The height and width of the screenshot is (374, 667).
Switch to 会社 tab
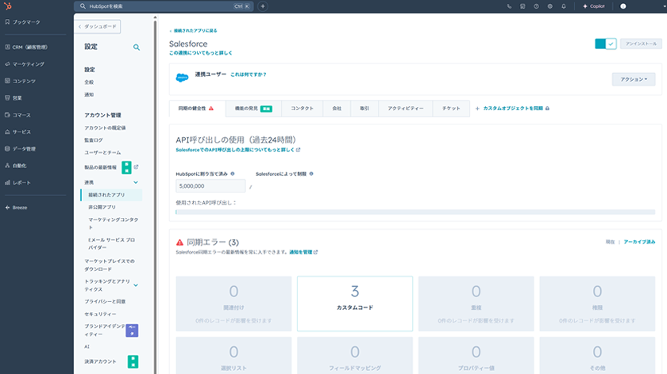(337, 109)
